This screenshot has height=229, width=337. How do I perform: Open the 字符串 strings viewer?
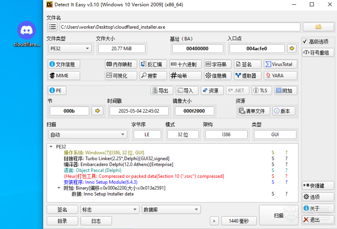point(217,64)
